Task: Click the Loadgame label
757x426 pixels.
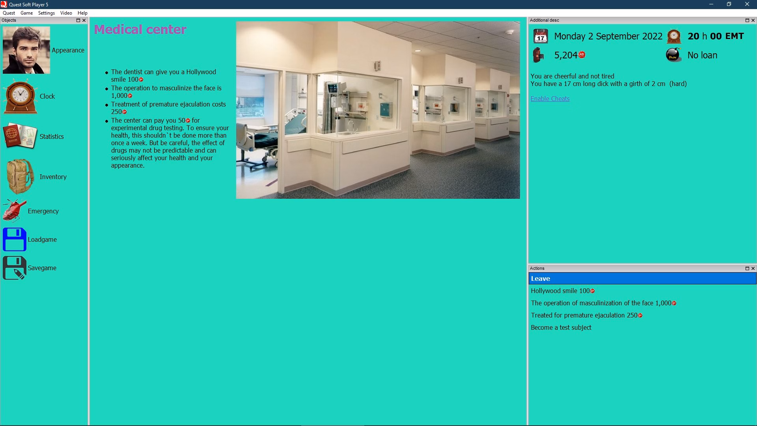Action: (x=42, y=239)
